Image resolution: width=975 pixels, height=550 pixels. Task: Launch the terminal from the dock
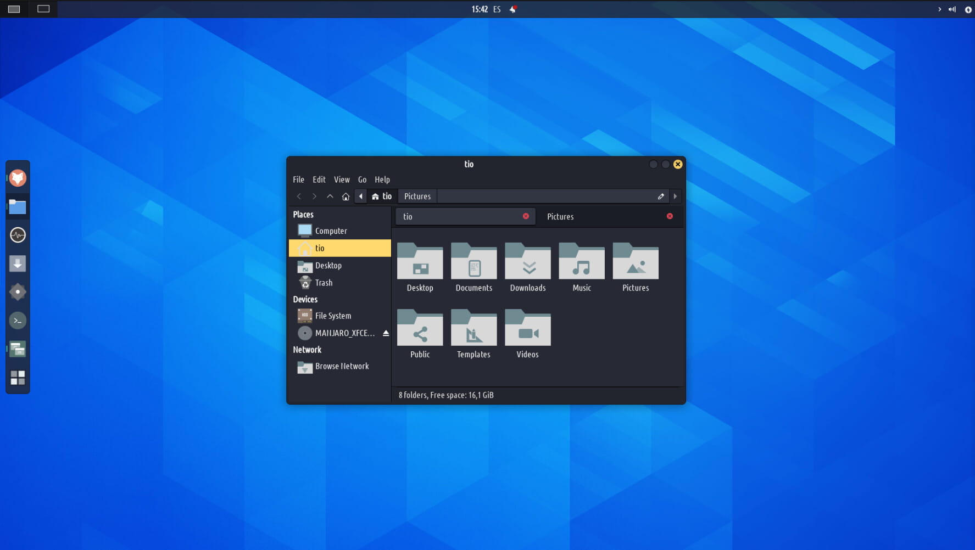click(18, 321)
